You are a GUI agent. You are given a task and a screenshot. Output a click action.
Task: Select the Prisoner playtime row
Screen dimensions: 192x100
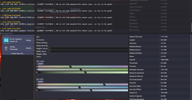(x=160, y=66)
